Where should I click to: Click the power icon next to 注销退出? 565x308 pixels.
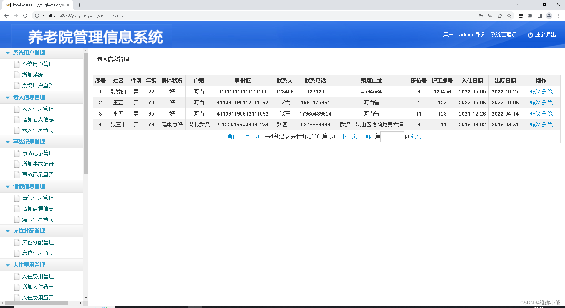[x=530, y=35]
